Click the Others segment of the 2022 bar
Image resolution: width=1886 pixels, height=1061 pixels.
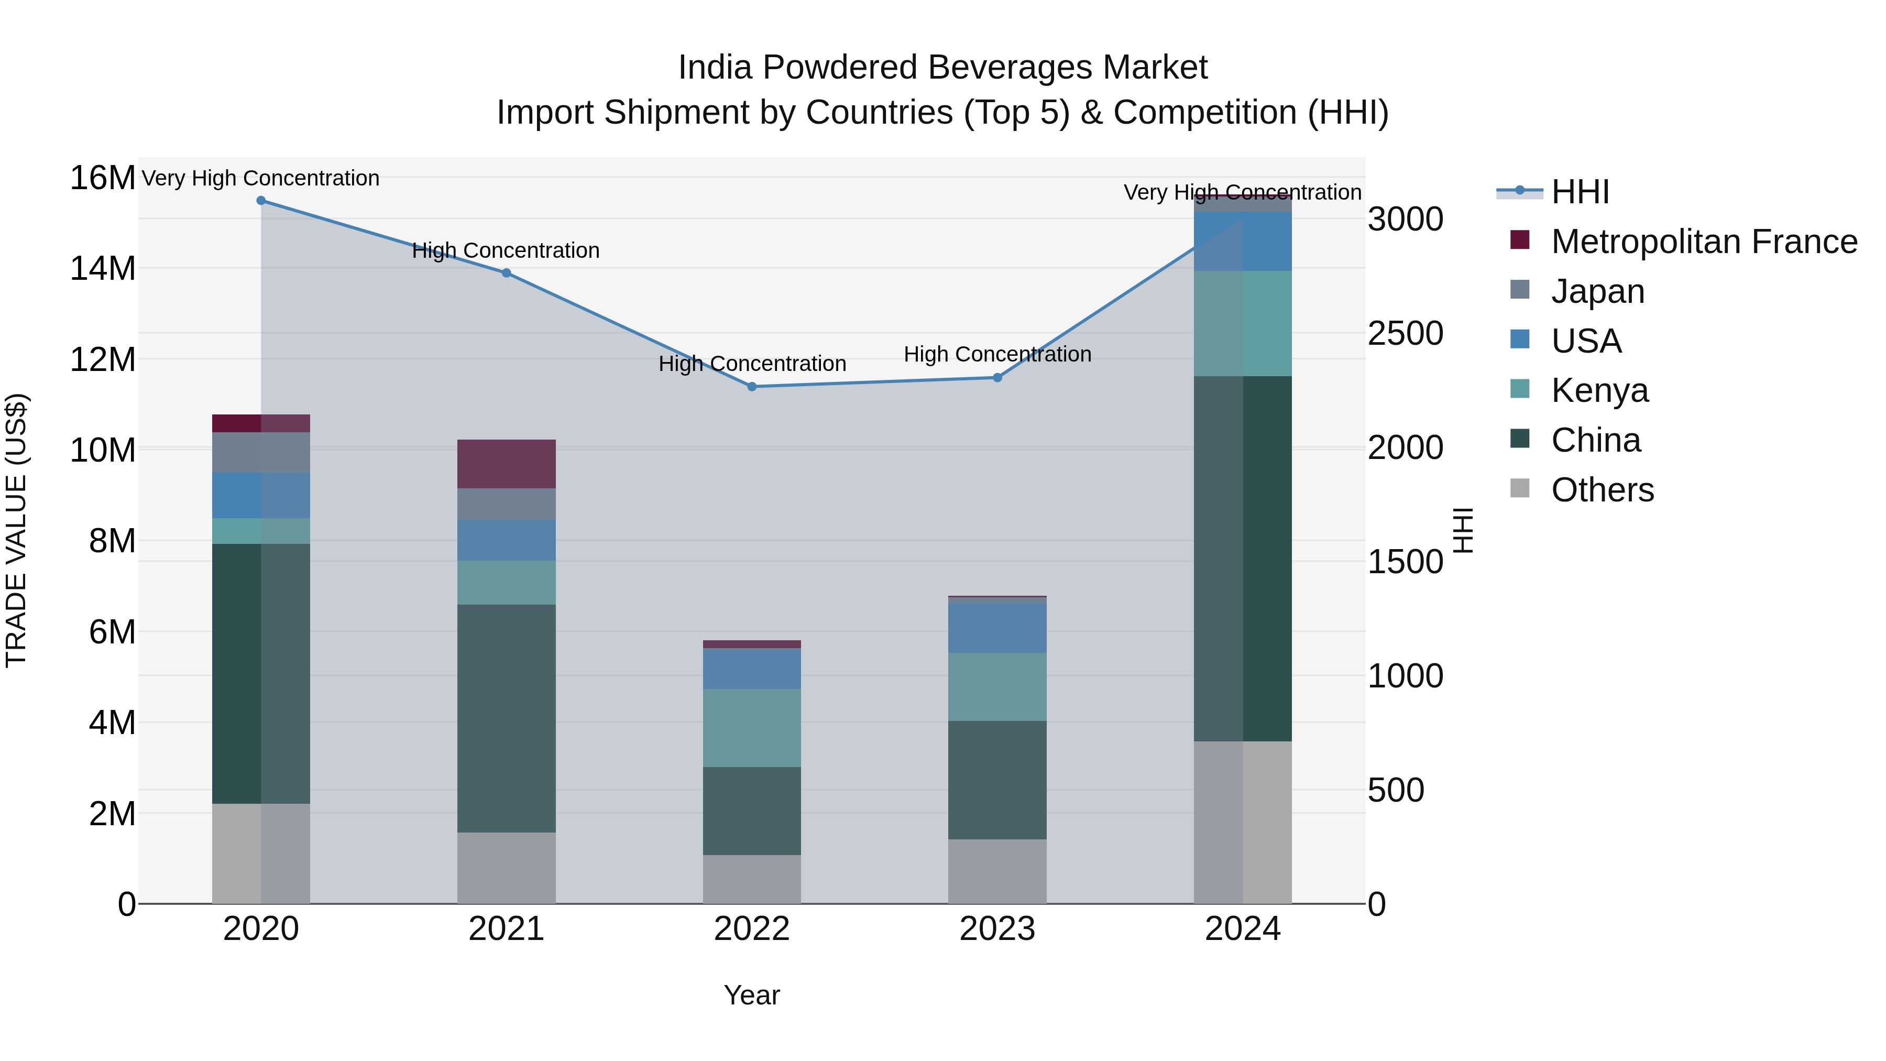pyautogui.click(x=752, y=879)
